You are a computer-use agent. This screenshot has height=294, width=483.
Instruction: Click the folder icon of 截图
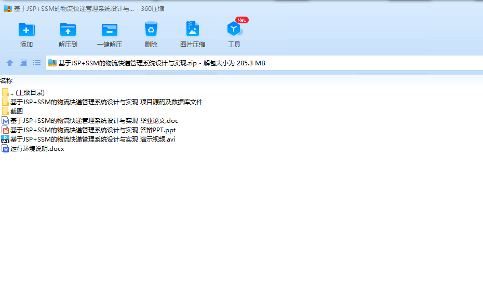(5, 111)
